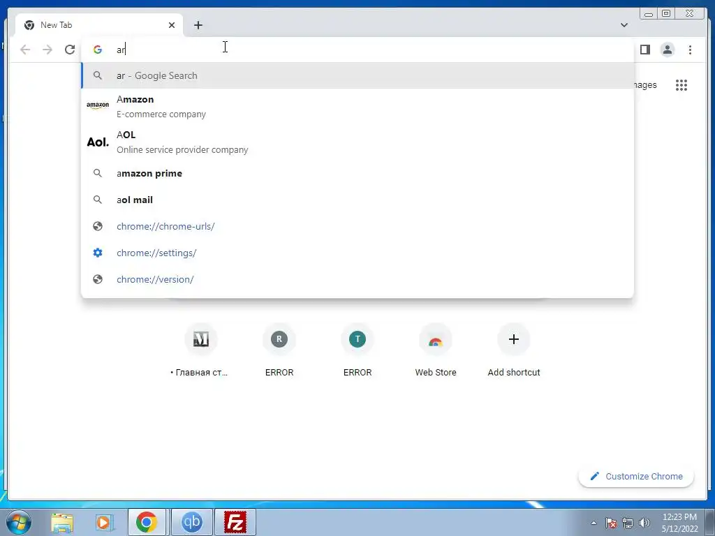The width and height of the screenshot is (715, 536).
Task: Open the side panel icon
Action: click(x=644, y=50)
